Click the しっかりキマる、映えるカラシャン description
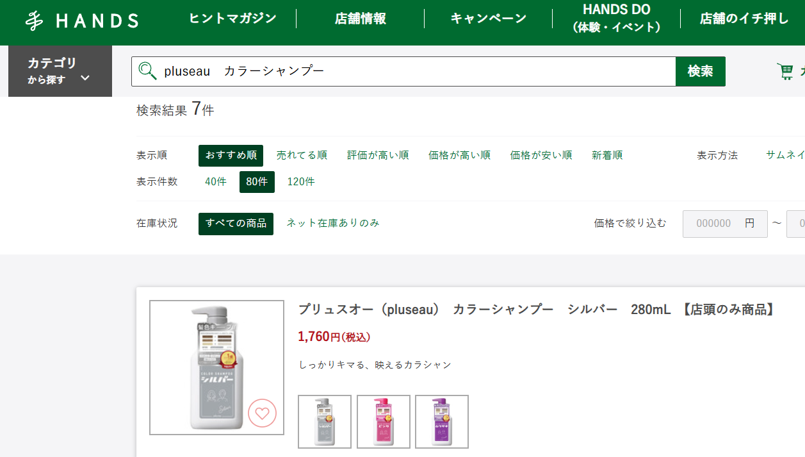This screenshot has height=457, width=805. pos(375,365)
